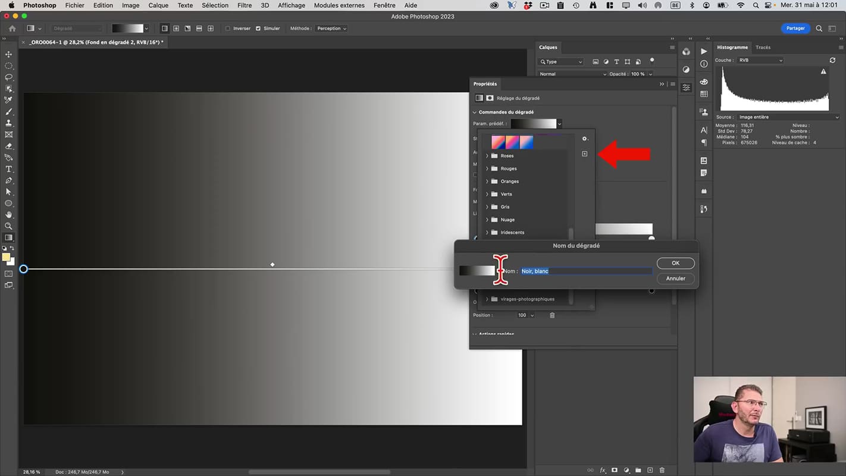
Task: Filter layers by text type icon
Action: (x=616, y=61)
